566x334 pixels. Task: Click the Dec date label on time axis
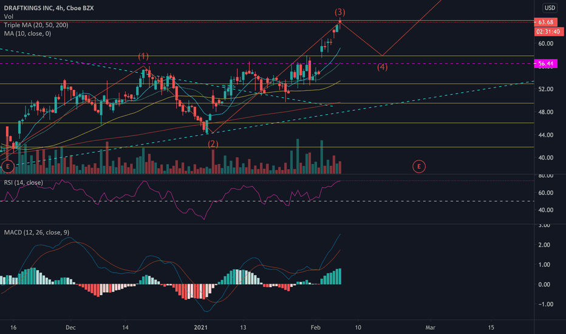tap(70, 327)
